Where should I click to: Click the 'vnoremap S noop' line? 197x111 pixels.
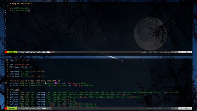(19, 74)
